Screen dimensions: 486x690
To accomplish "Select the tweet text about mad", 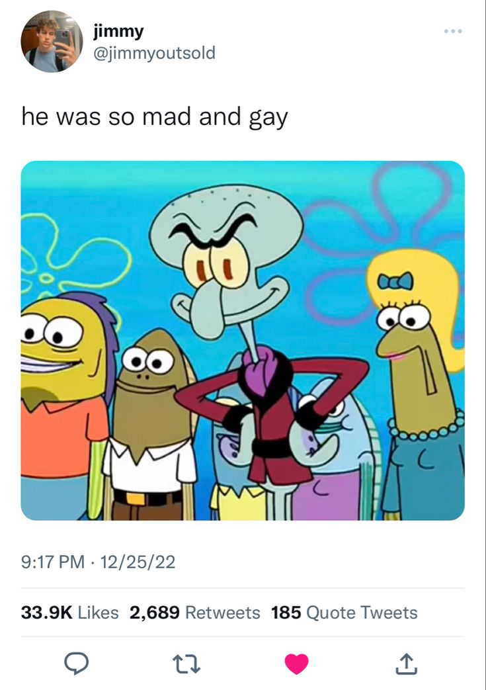I will point(154,118).
